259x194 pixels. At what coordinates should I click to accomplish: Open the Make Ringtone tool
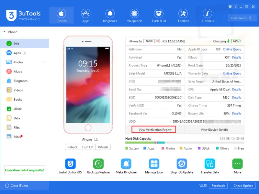126,166
